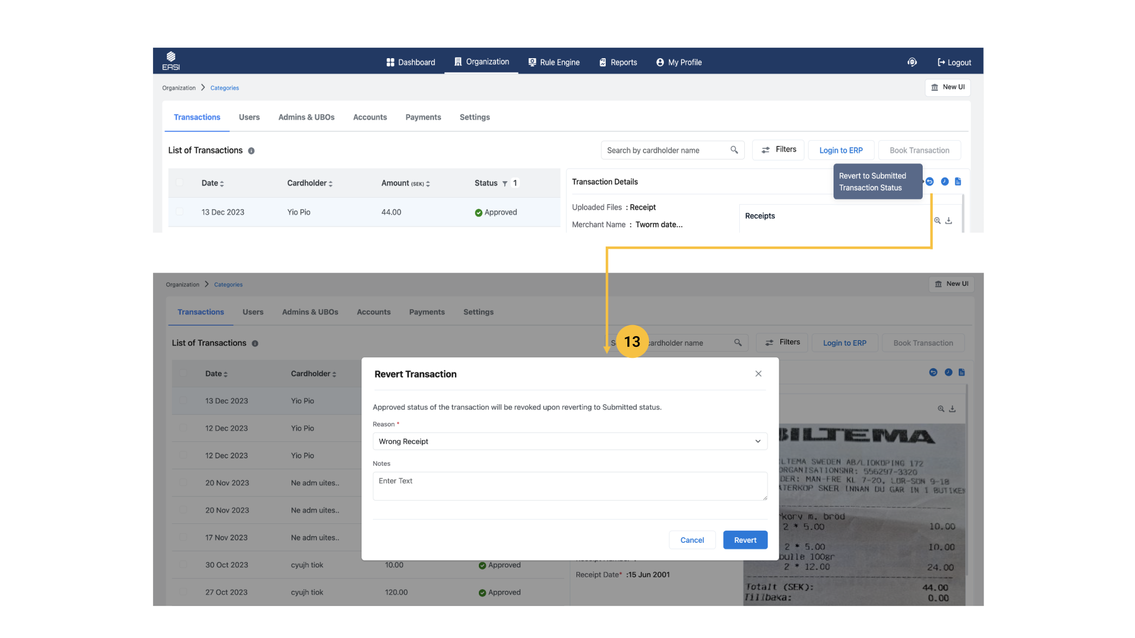The image size is (1135, 638).
Task: Grab the Notes textarea resize handle
Action: (765, 498)
